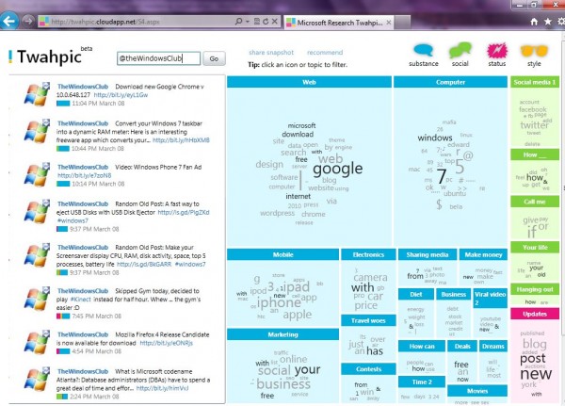
Task: Close the Microsoft Research Twahpic tab
Action: coord(389,23)
